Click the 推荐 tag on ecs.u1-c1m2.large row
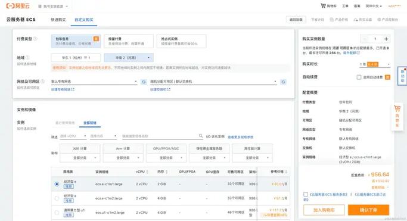407x221 pixels. [69, 215]
